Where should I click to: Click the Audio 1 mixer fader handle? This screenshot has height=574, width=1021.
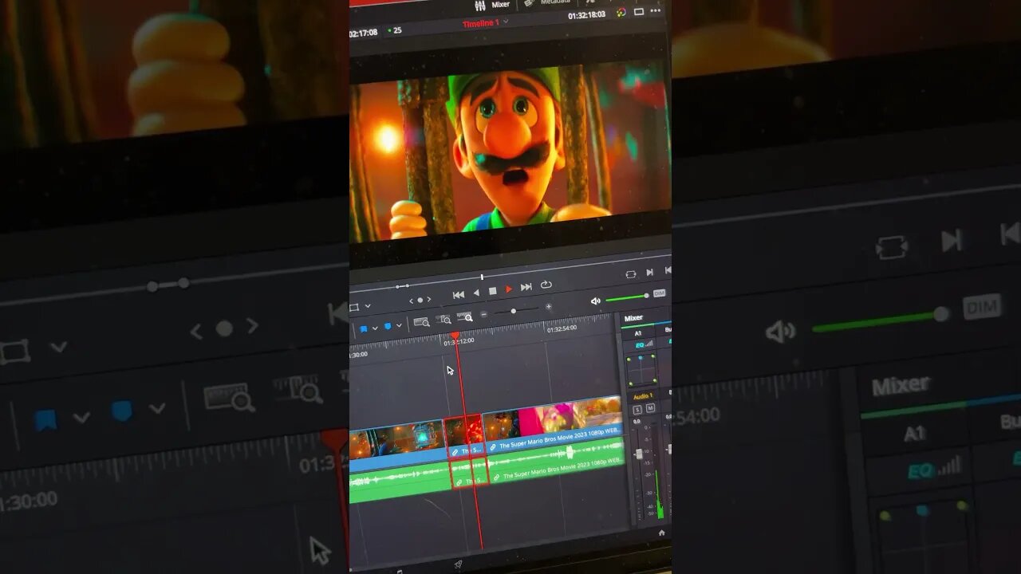coord(638,454)
